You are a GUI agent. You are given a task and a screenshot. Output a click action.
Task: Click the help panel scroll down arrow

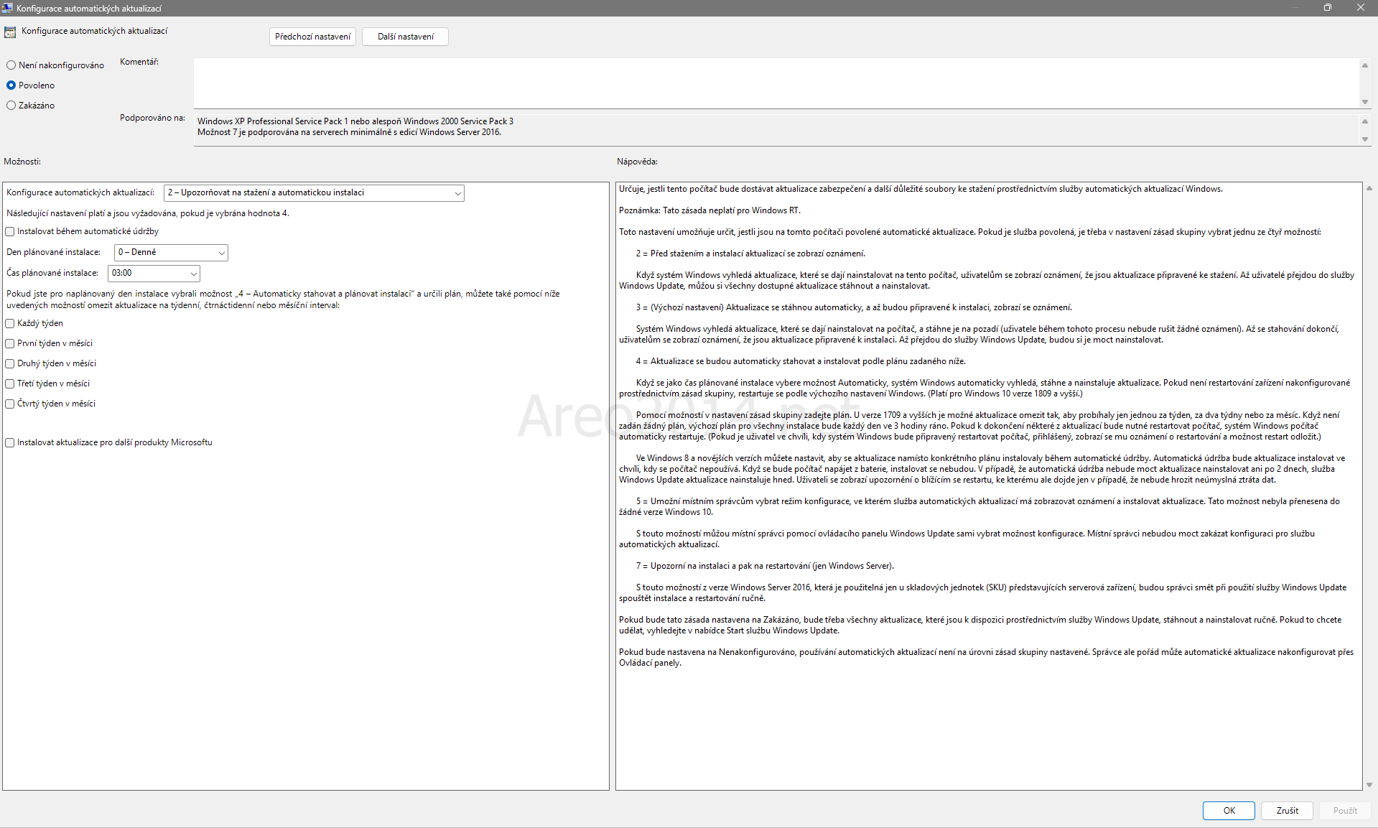[1369, 785]
